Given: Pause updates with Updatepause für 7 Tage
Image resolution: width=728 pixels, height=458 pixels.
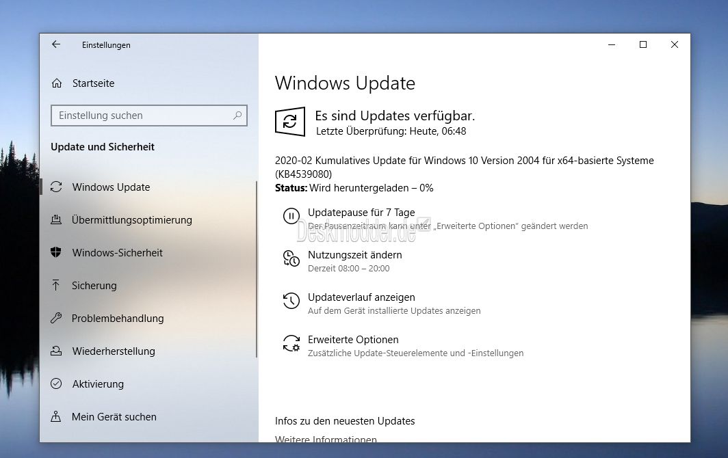Looking at the screenshot, I should (x=361, y=213).
